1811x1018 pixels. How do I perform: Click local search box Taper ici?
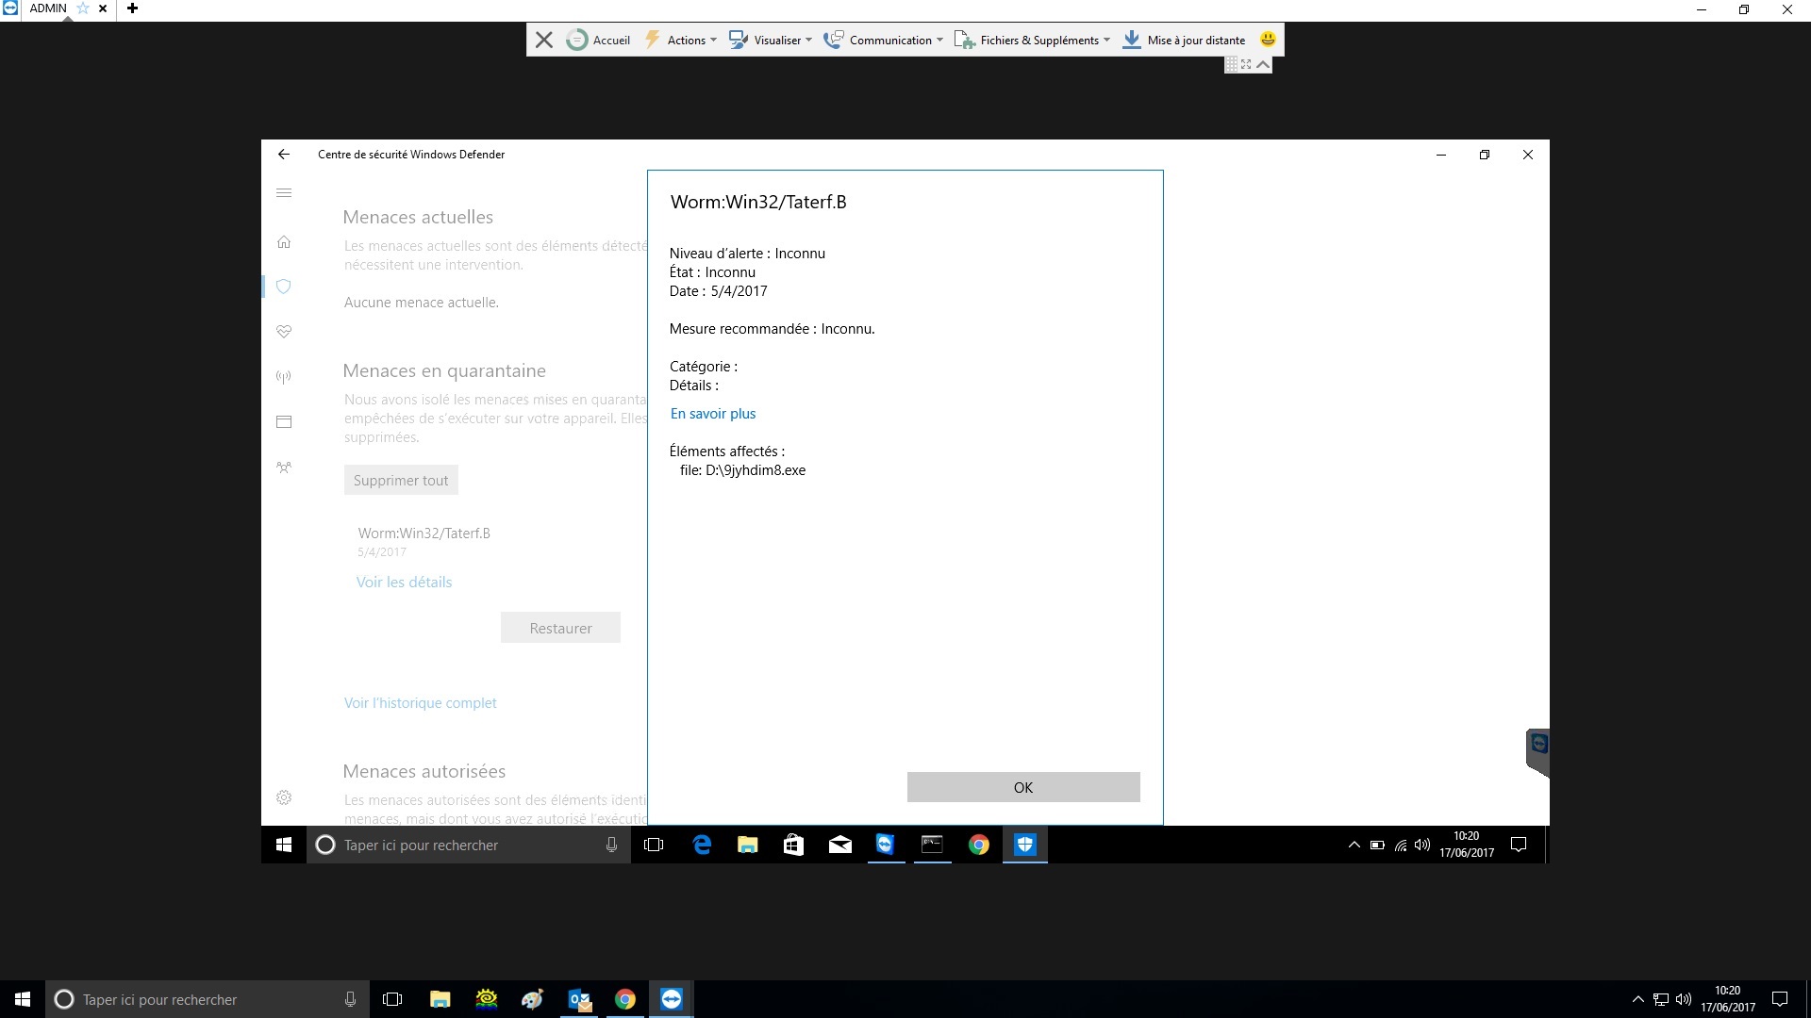pos(208,999)
